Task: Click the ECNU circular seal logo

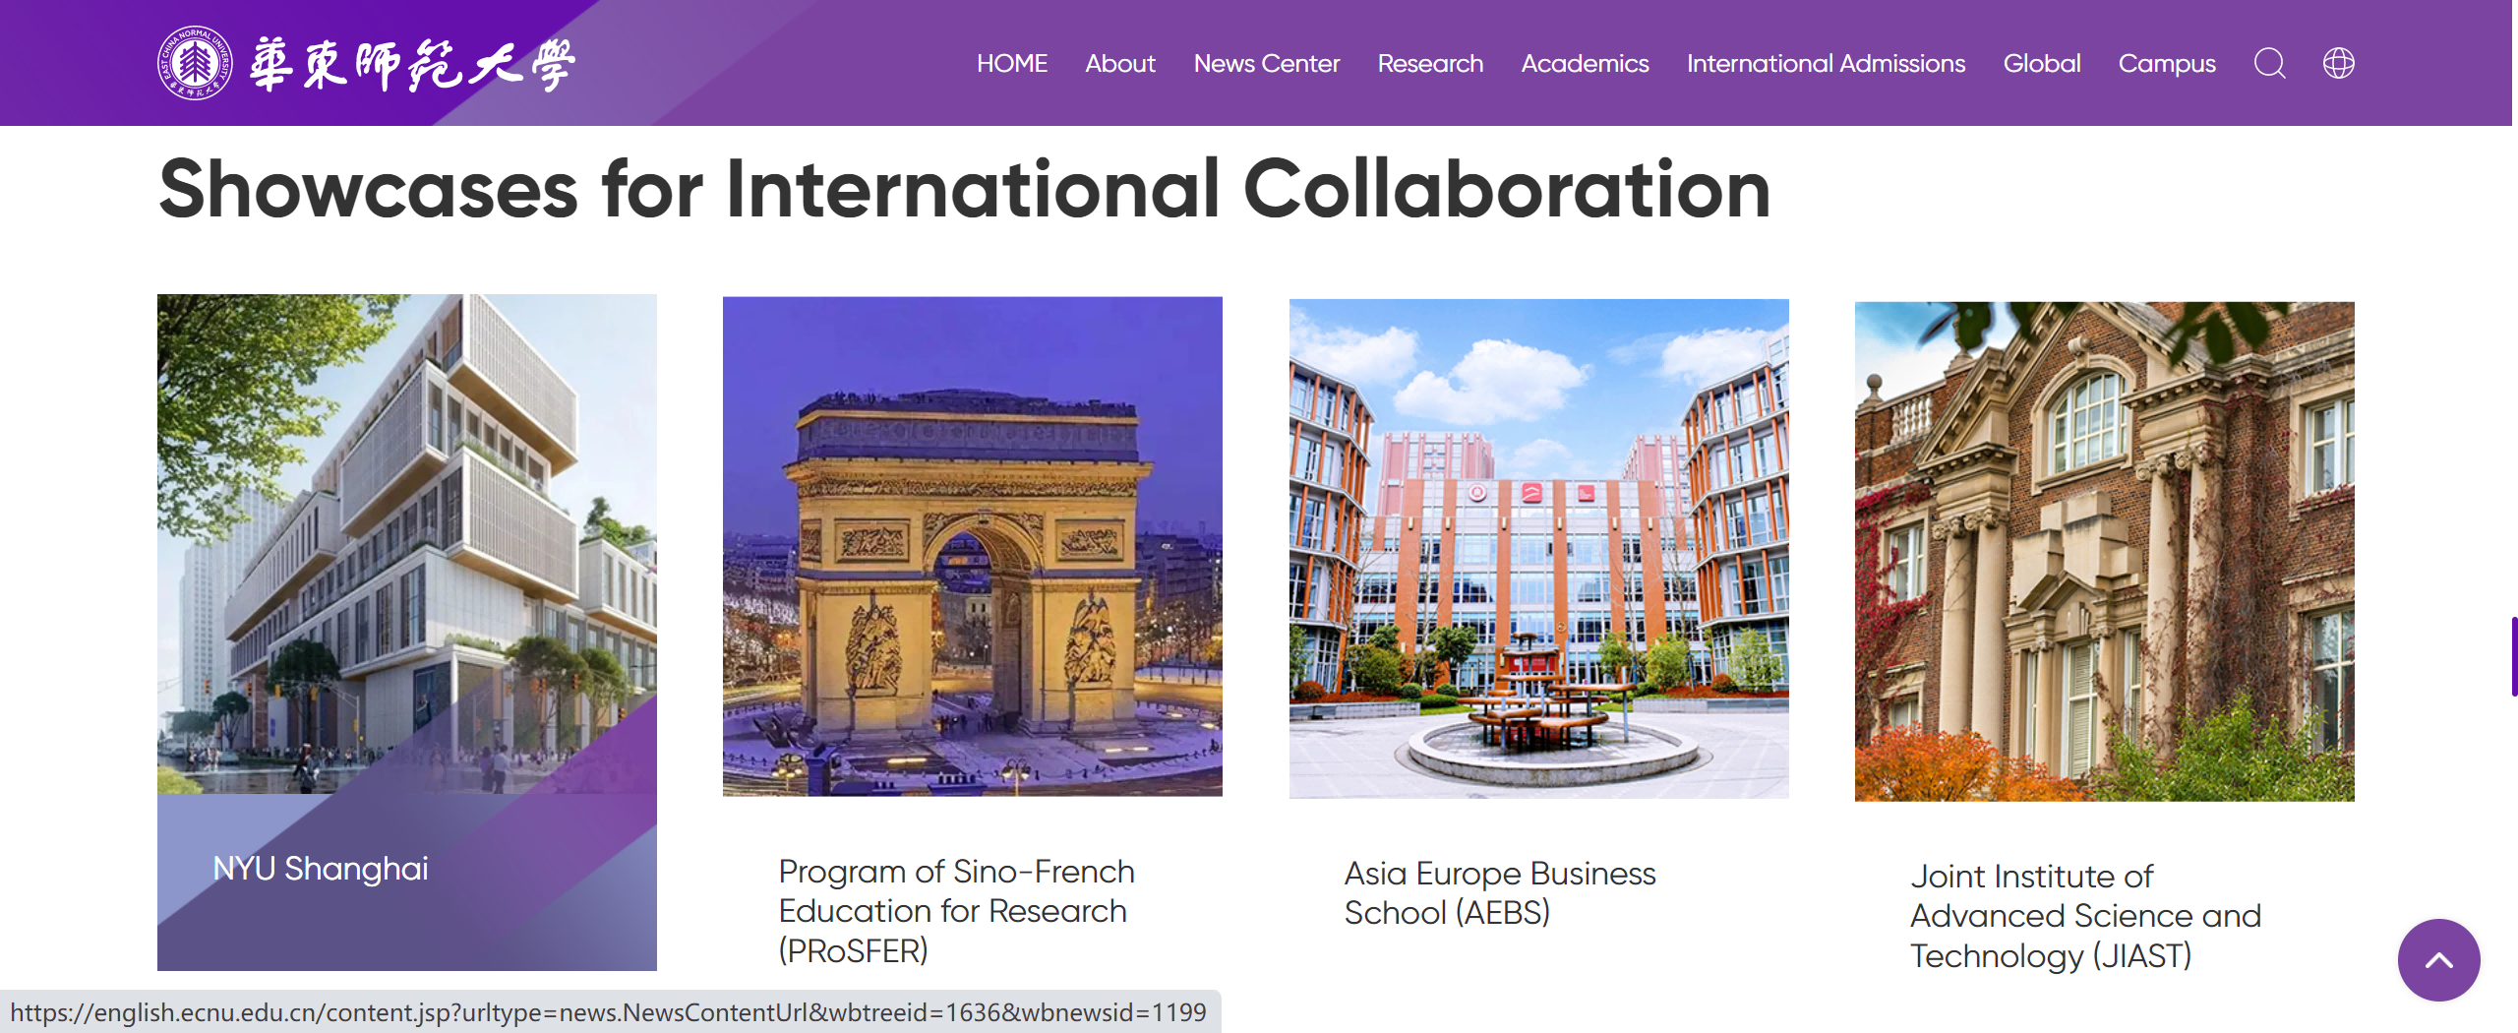Action: click(195, 64)
